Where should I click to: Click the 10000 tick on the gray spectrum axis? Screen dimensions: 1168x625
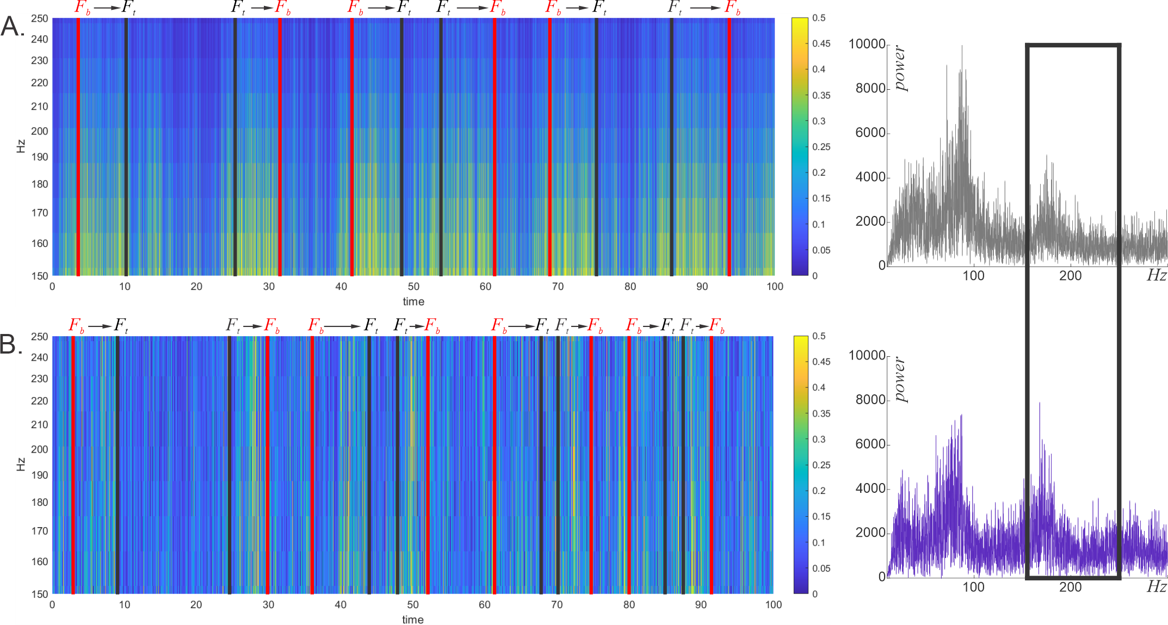coord(867,44)
